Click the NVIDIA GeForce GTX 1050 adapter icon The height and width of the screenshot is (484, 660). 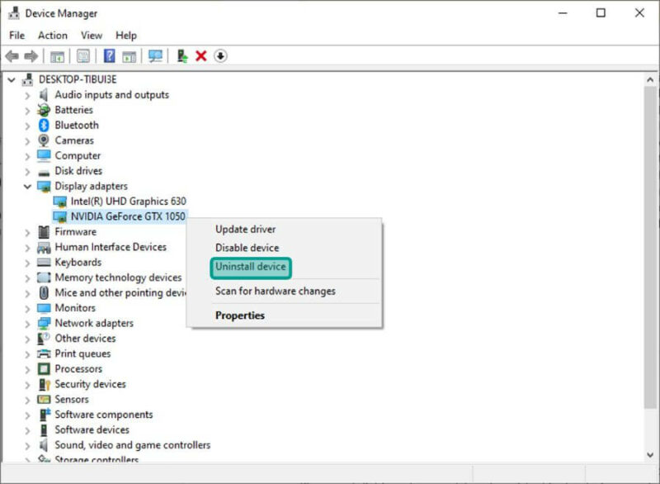(59, 216)
